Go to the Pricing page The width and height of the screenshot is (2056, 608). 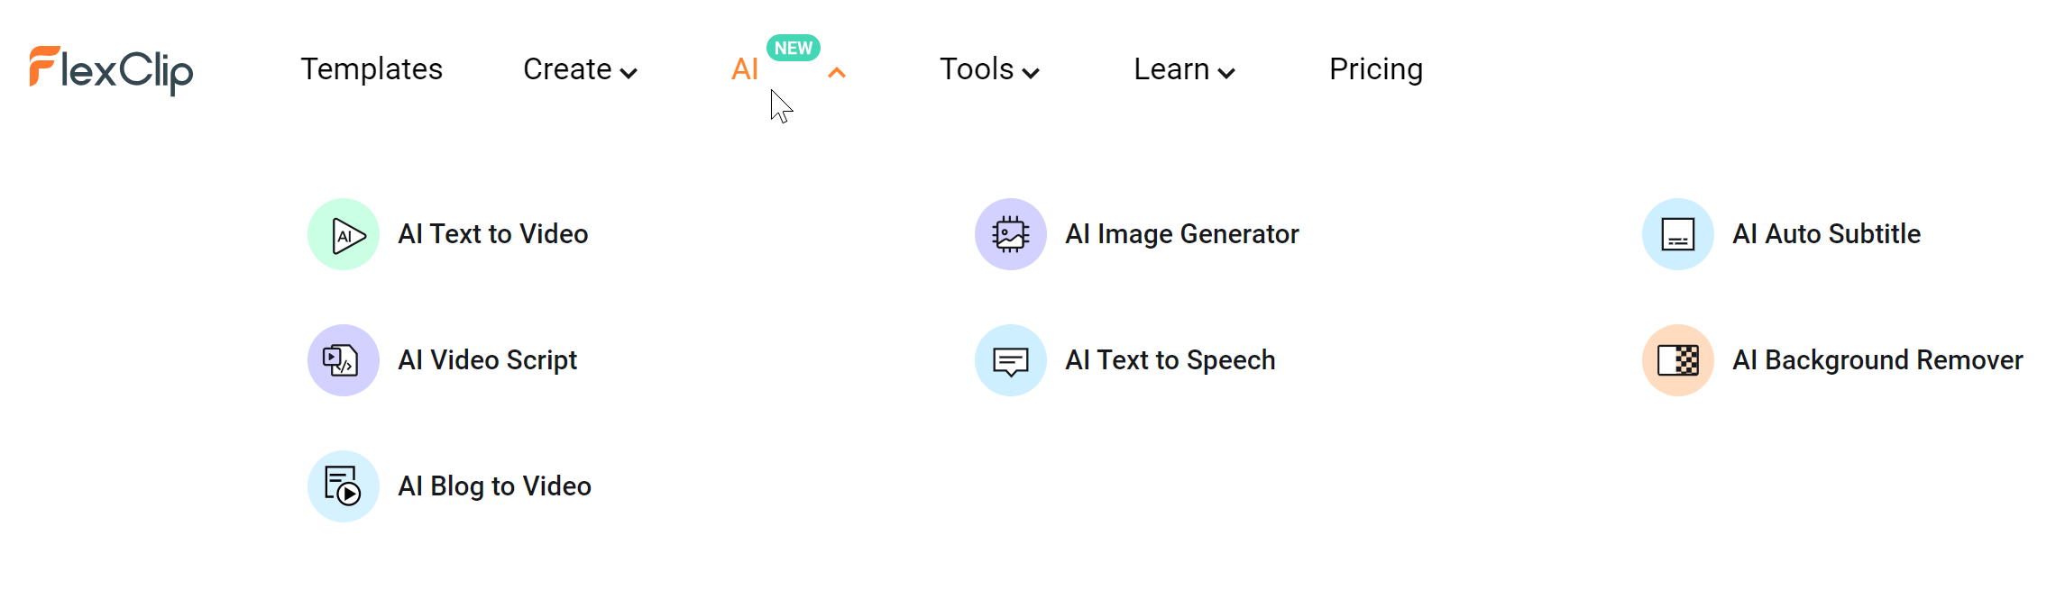click(1376, 69)
